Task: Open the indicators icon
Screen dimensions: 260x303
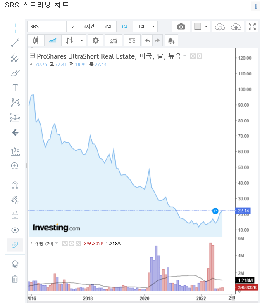Action: [x=114, y=40]
